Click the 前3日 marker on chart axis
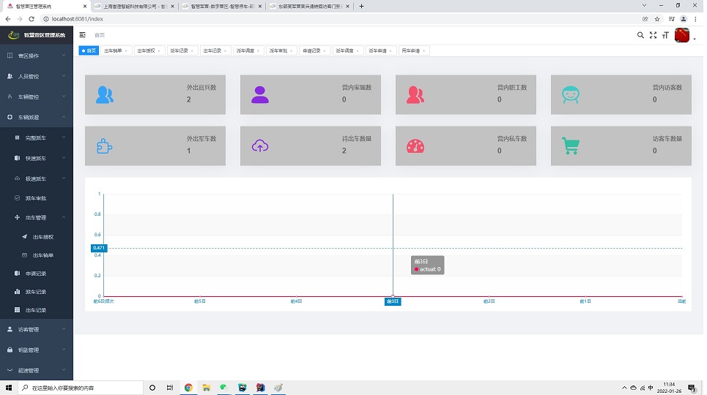 [x=393, y=301]
